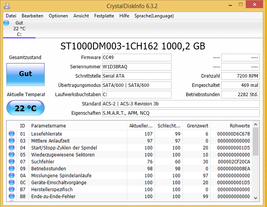Click status orb of Misslungene Spindelanläufe row
Viewport: 267px width, 207px height.
point(12,175)
